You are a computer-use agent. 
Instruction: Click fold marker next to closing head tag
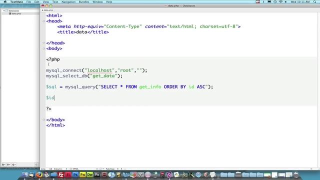[43, 43]
